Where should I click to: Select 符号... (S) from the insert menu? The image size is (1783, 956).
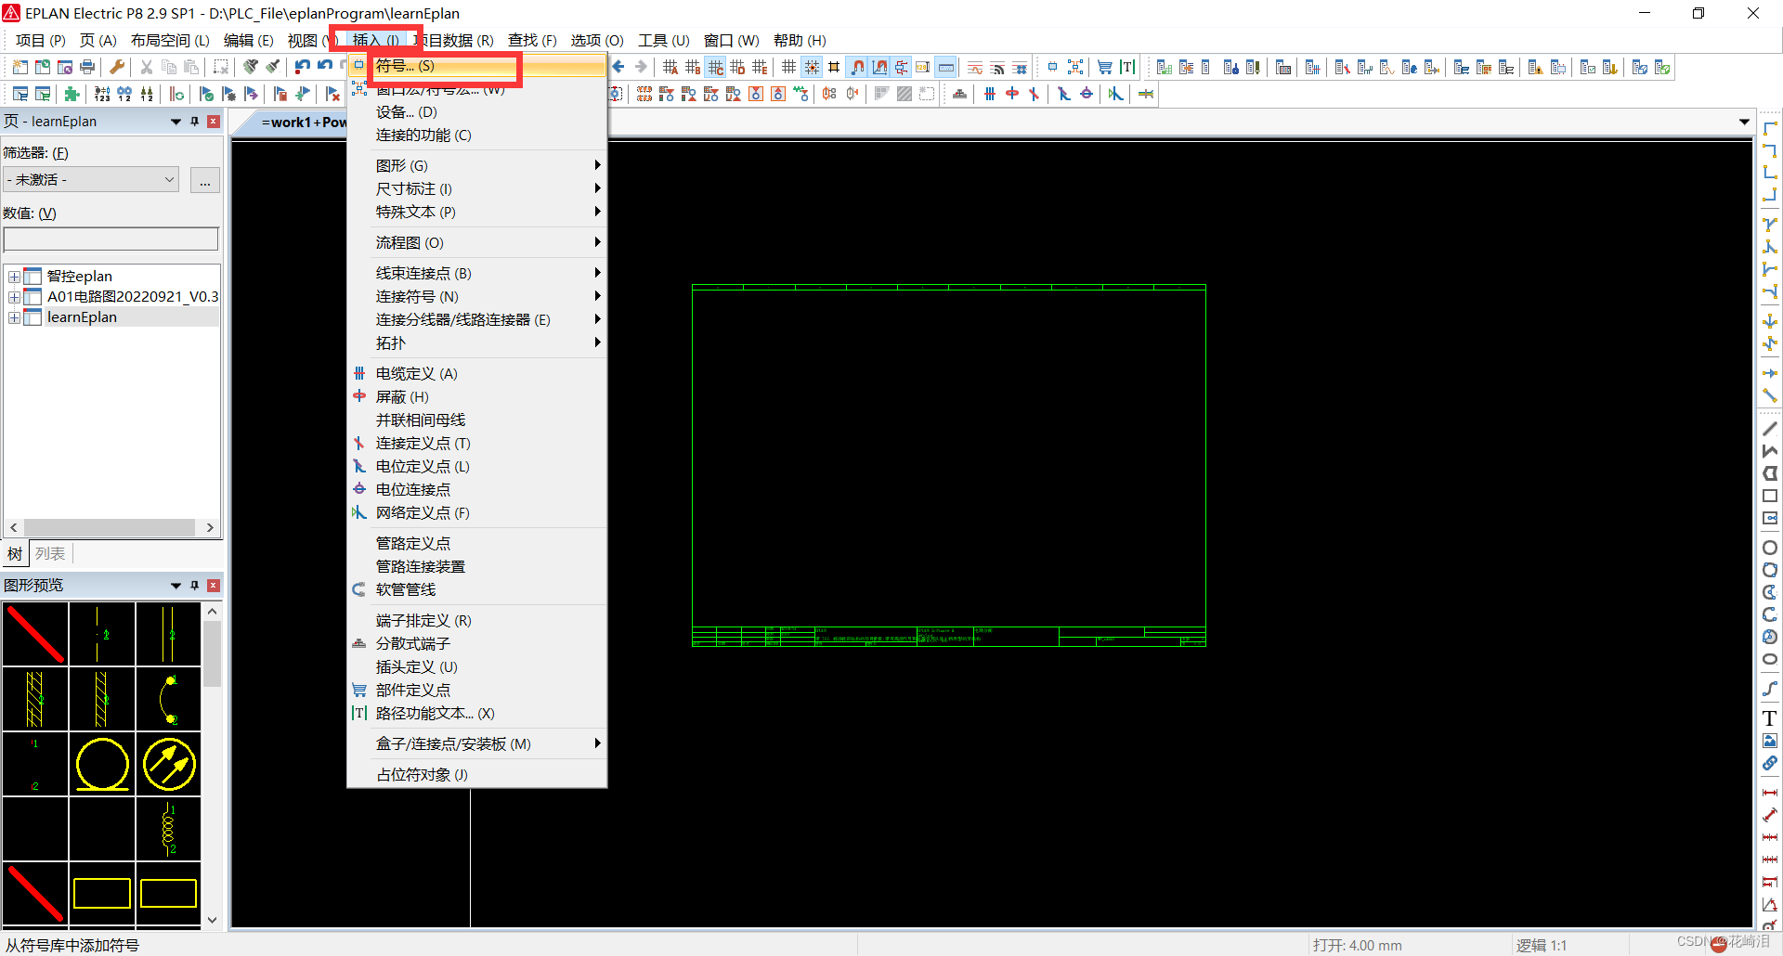476,66
